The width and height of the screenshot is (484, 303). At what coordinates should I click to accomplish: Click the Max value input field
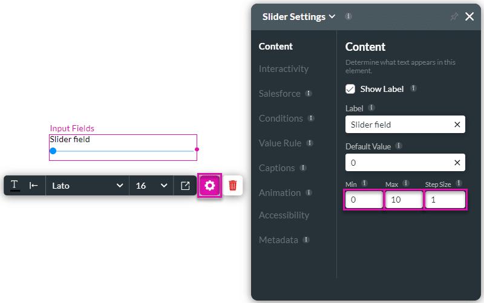click(404, 200)
